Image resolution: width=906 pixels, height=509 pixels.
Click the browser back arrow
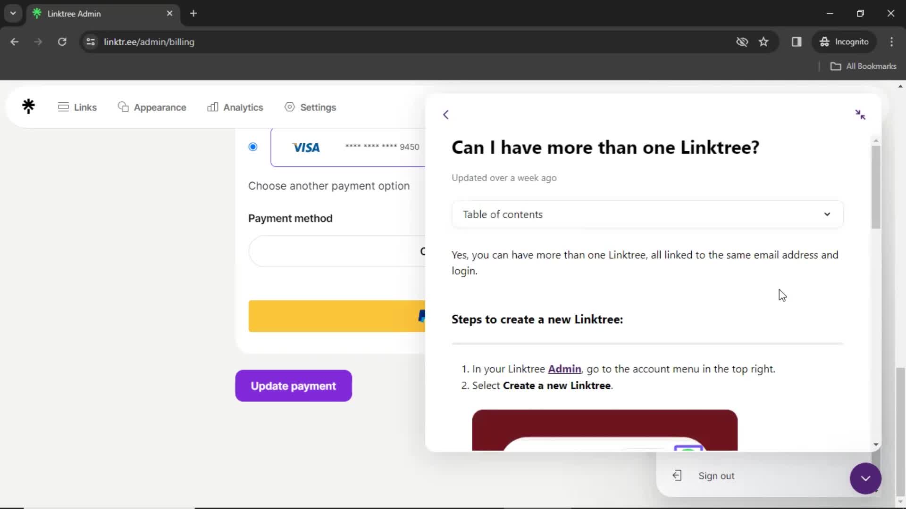pyautogui.click(x=15, y=42)
